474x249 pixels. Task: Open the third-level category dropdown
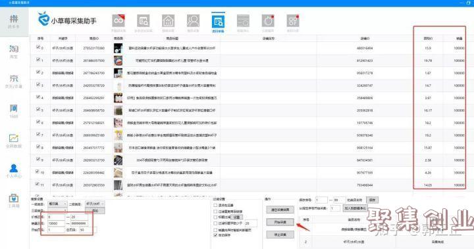pyautogui.click(x=57, y=210)
